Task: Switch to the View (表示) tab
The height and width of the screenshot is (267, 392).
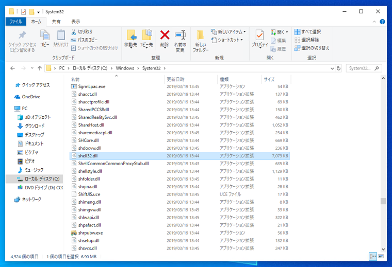Action: click(75, 22)
